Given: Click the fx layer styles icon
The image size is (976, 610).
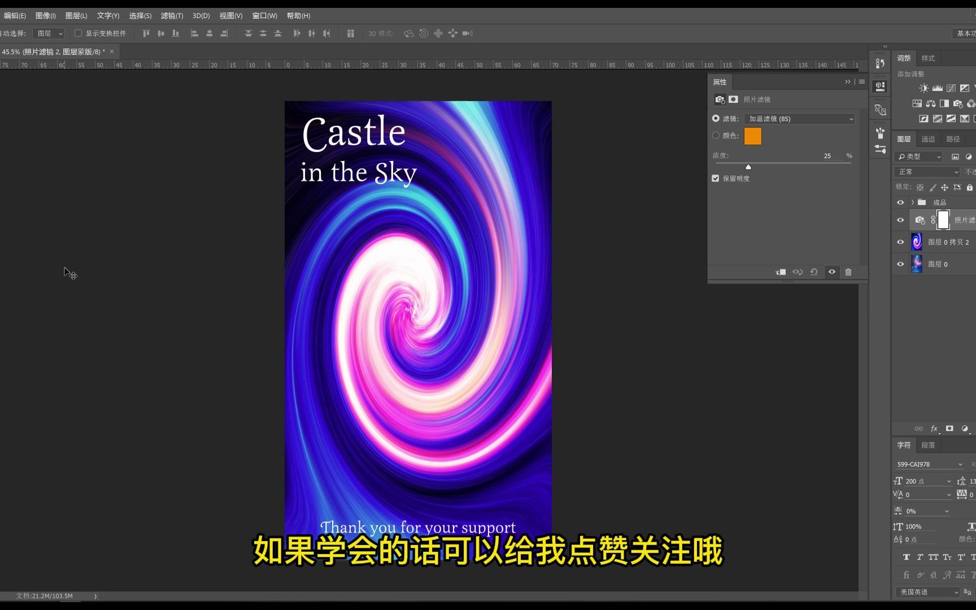Looking at the screenshot, I should tap(934, 429).
